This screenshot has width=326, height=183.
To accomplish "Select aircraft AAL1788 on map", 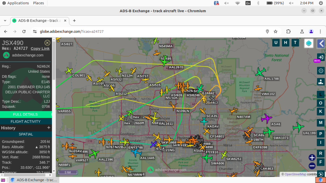I will tap(260, 72).
